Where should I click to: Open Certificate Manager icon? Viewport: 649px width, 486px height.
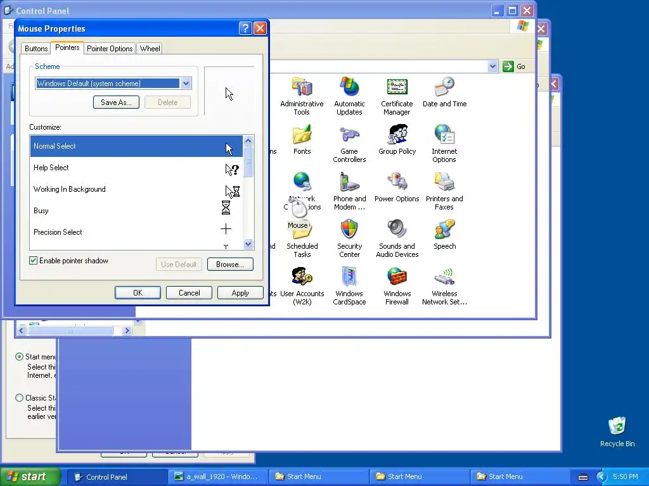click(397, 87)
